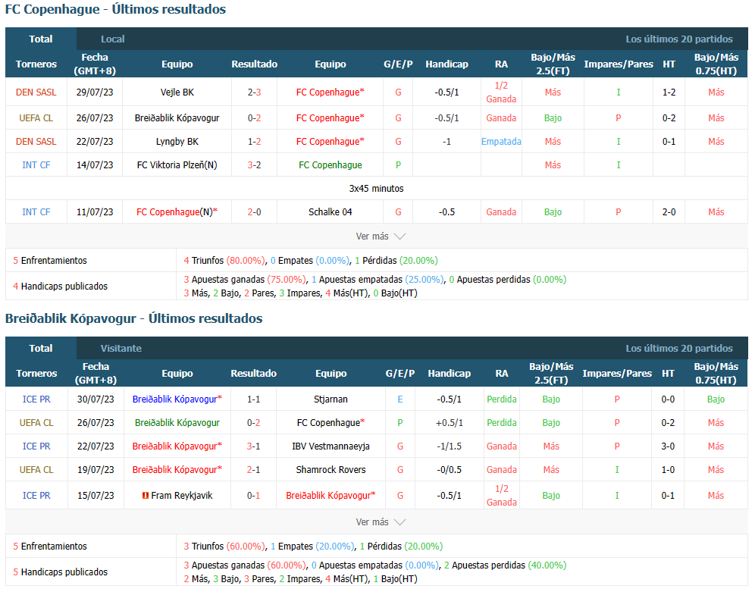Click DEN SASL tournament on 22/07/23 row
The width and height of the screenshot is (752, 592).
pos(36,142)
